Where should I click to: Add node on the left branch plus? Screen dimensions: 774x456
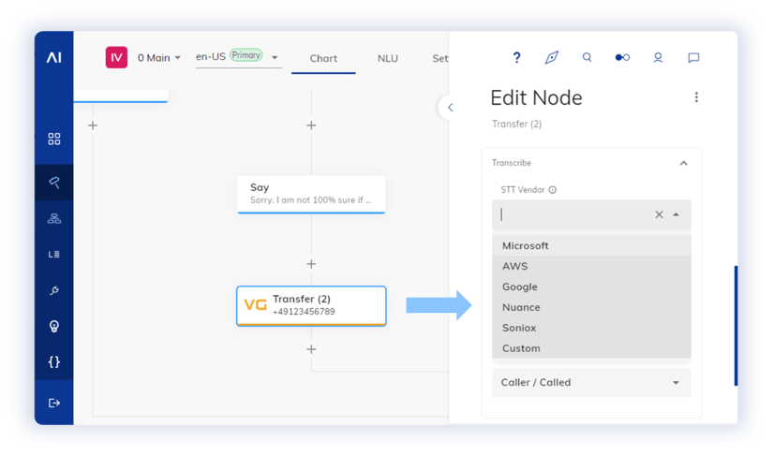(93, 125)
